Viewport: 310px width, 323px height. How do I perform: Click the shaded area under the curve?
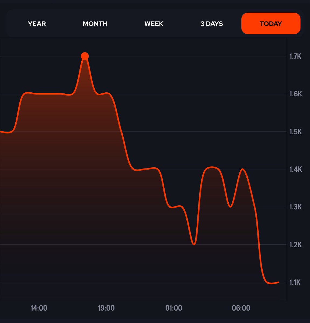coord(67,161)
